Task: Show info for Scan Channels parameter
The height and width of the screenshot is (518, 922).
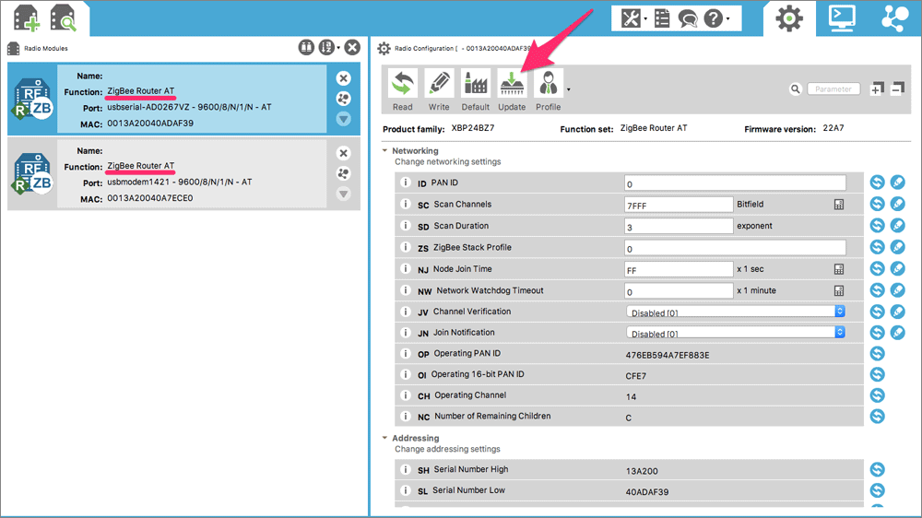Action: [x=405, y=204]
